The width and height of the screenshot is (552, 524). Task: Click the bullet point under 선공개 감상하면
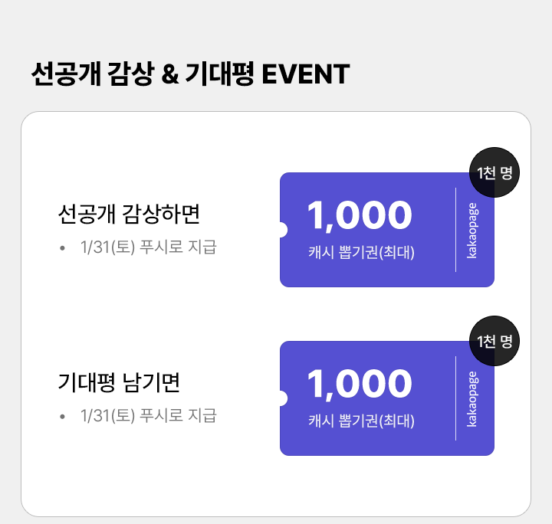pyautogui.click(x=62, y=248)
